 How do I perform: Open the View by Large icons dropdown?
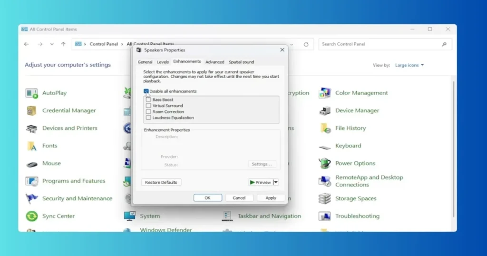point(409,65)
